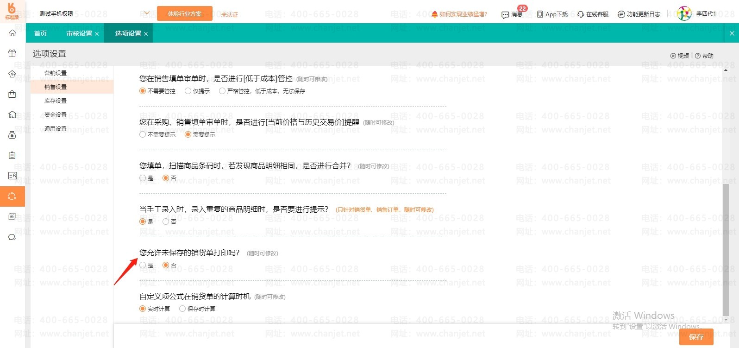Screen dimensions: 739x348
Task: Click the scrollbar up arrow
Action: (726, 70)
